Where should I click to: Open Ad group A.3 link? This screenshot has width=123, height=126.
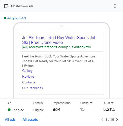pyautogui.click(x=17, y=18)
